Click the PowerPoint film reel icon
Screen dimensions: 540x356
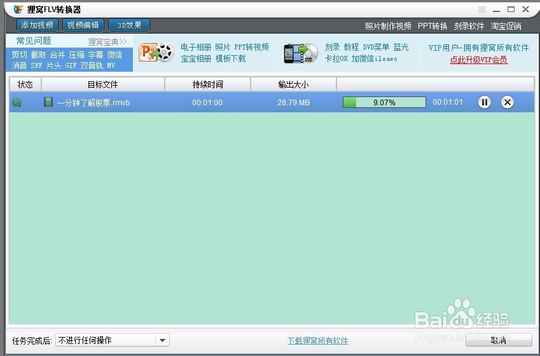point(156,53)
